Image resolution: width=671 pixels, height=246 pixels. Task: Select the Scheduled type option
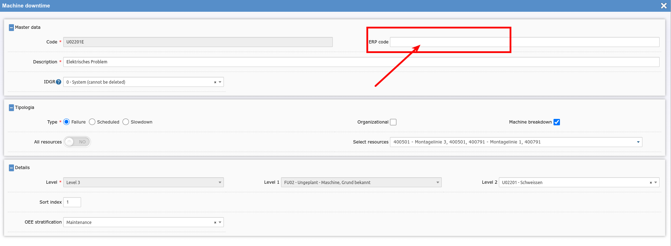[x=92, y=122]
